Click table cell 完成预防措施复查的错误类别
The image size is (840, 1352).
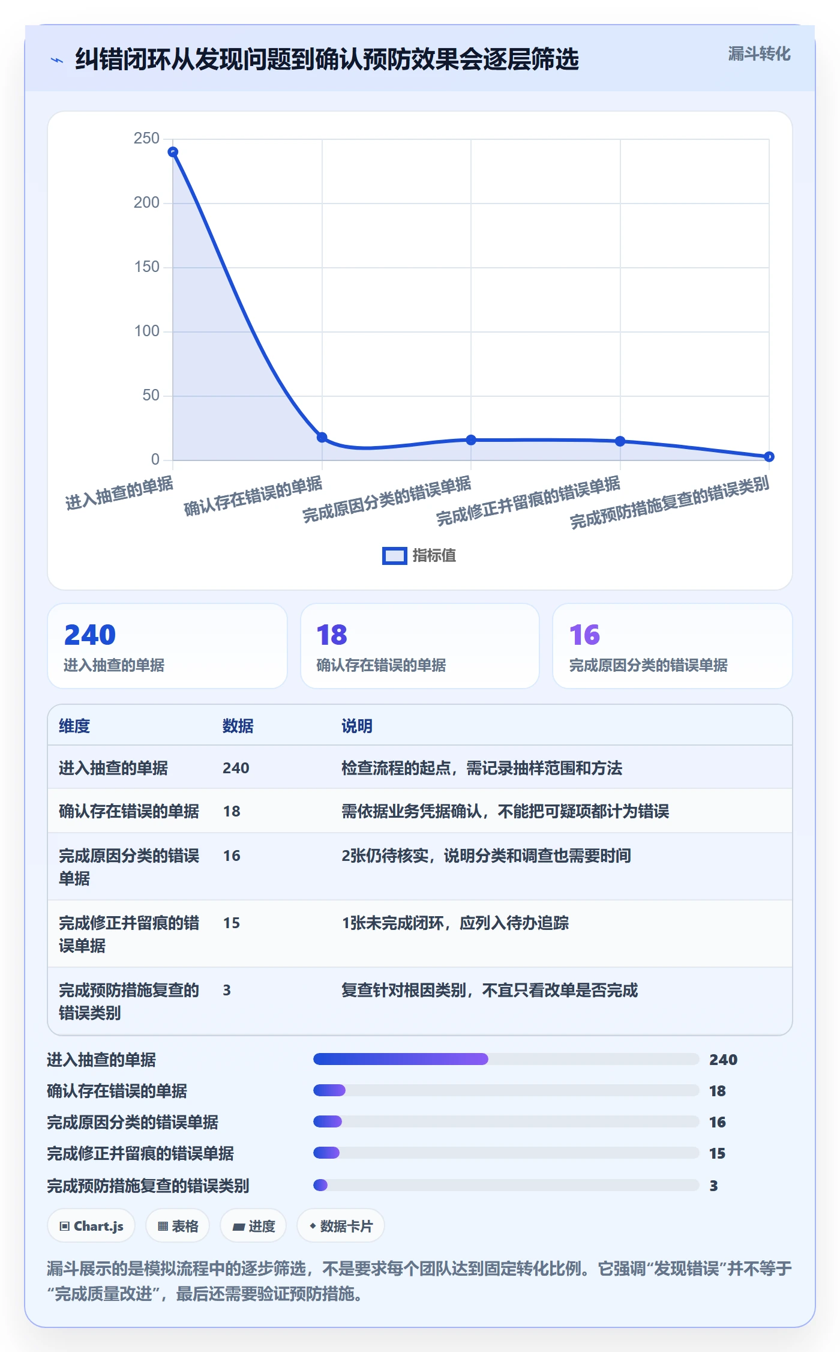(x=129, y=1001)
